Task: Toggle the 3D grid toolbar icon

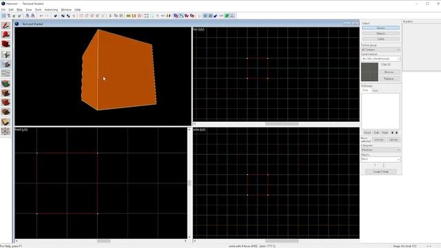Action: tap(9, 16)
